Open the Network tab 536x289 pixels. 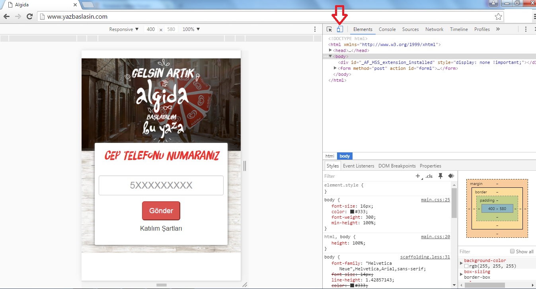434,29
